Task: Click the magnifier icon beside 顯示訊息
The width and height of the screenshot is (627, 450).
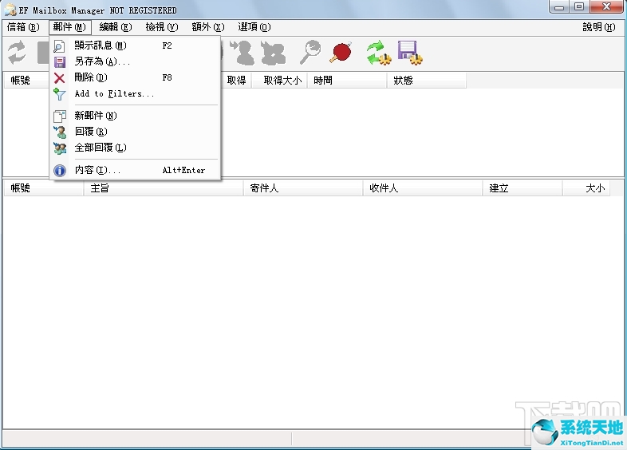Action: [59, 46]
